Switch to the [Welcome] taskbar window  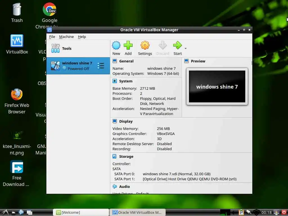tap(81, 213)
